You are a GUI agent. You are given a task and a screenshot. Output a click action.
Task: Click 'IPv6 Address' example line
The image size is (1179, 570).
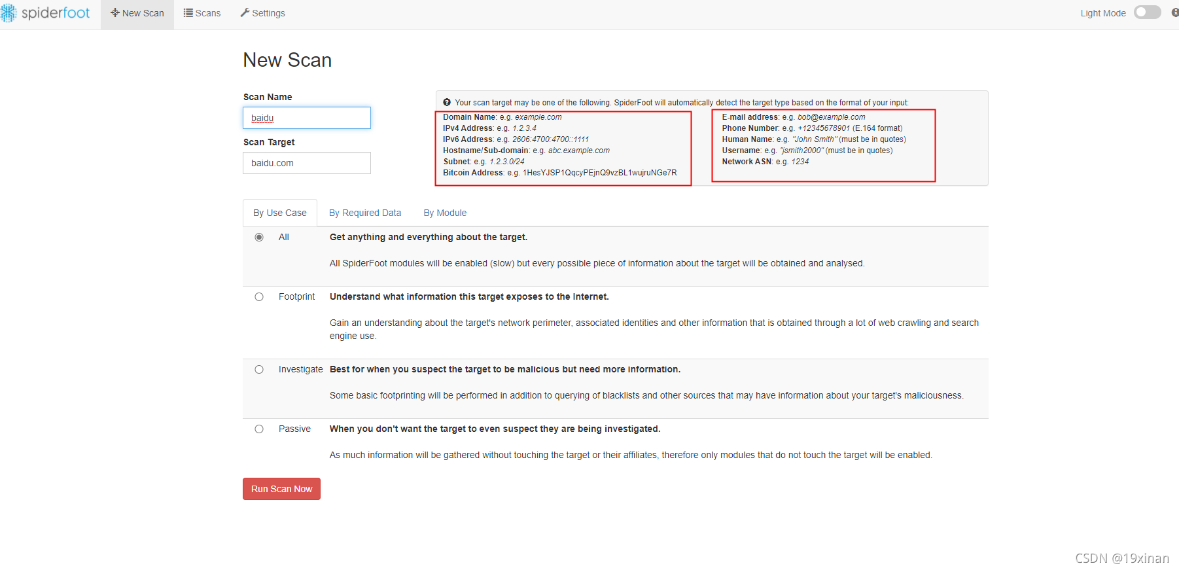click(516, 139)
